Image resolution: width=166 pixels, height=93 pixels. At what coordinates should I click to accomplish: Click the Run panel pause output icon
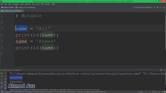(2, 79)
